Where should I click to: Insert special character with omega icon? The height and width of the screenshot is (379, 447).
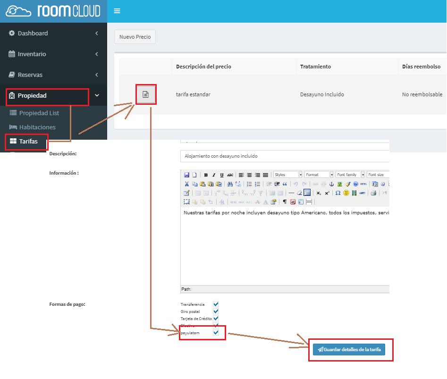point(337,193)
